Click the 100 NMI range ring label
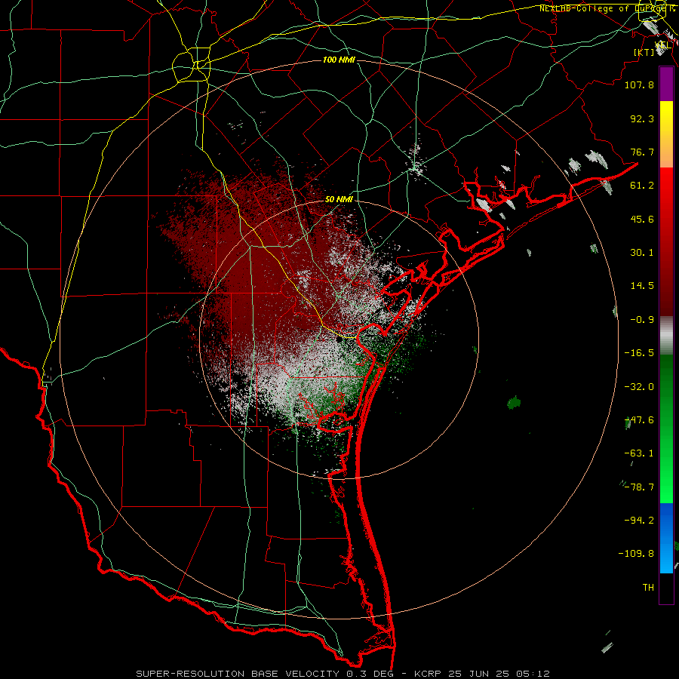The height and width of the screenshot is (679, 679). tap(339, 60)
